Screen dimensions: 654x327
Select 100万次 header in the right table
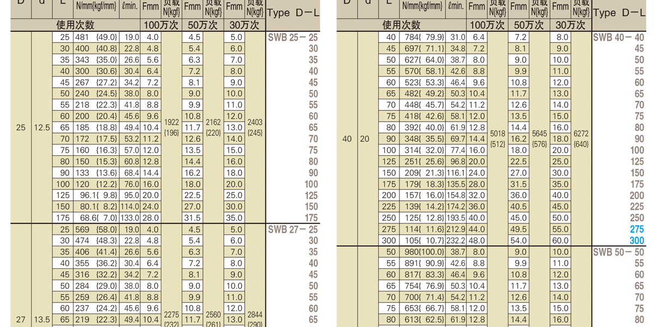click(487, 25)
